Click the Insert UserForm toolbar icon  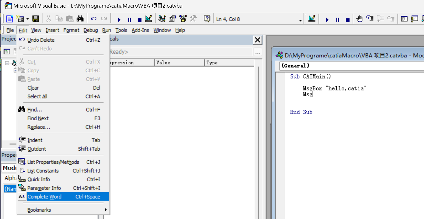click(20, 19)
